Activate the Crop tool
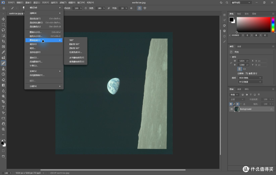This screenshot has width=276, height=175. coord(3,41)
